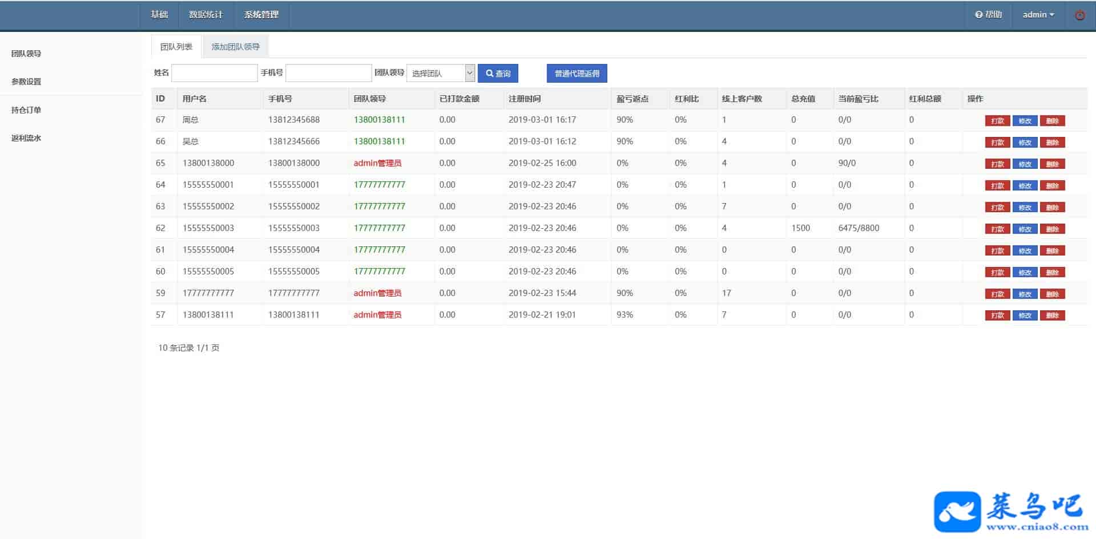Open 返利流水 in the sidebar
Screen dimensions: 1096x539
pyautogui.click(x=26, y=138)
